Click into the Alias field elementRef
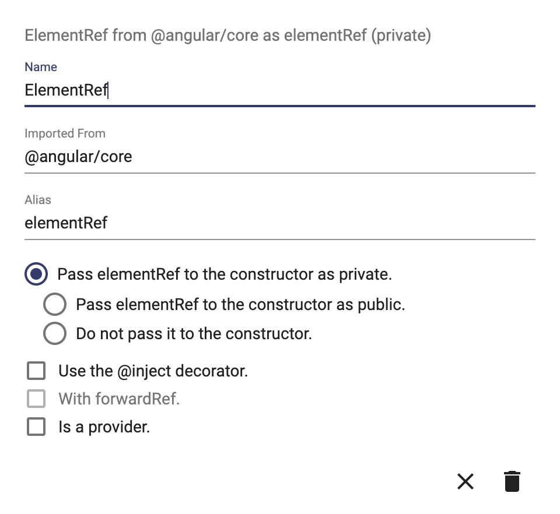 tap(279, 223)
